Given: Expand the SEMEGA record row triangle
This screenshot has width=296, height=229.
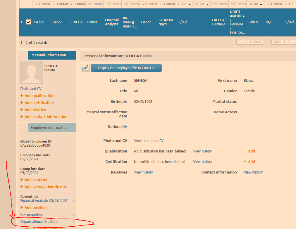Looking at the screenshot, I should coord(22,22).
